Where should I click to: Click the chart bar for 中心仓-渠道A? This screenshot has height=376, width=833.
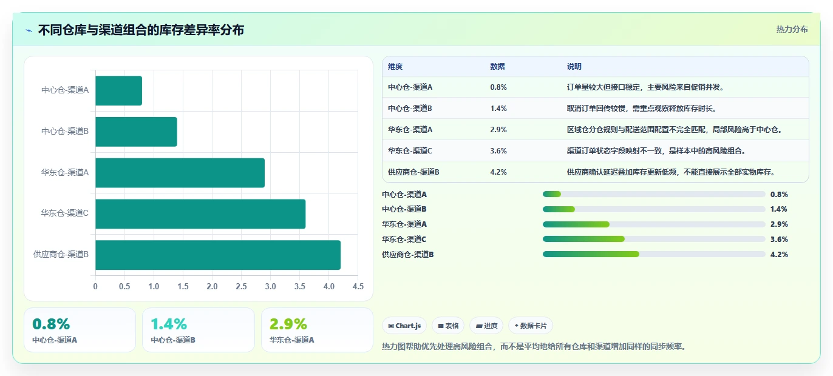point(118,90)
